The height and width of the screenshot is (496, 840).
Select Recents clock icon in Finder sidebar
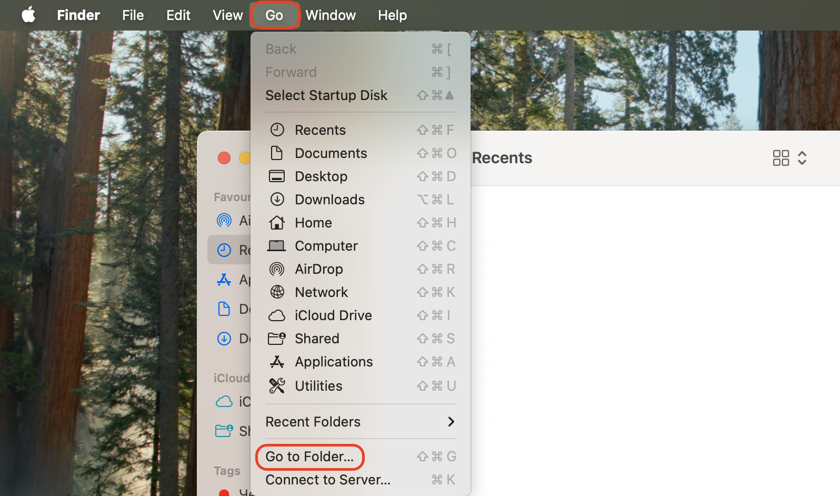(x=224, y=250)
